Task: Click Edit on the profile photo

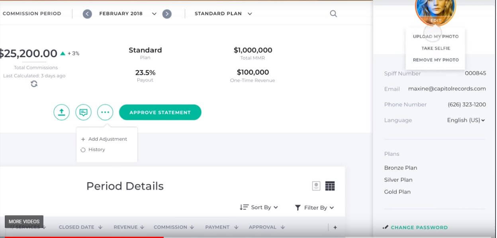Action: (436, 20)
